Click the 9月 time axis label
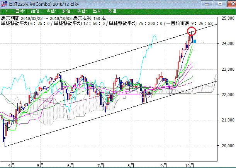The image size is (236, 168). 164,165
